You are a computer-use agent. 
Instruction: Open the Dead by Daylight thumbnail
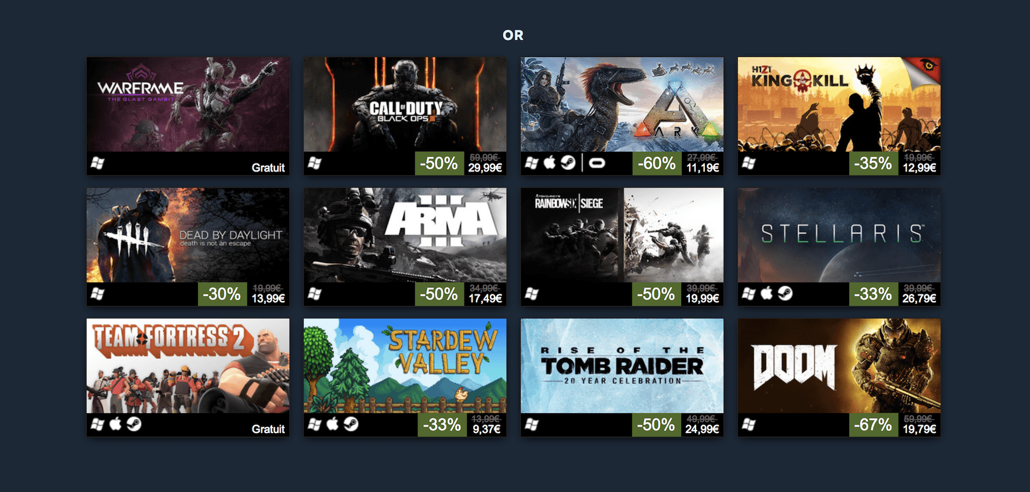click(x=188, y=235)
